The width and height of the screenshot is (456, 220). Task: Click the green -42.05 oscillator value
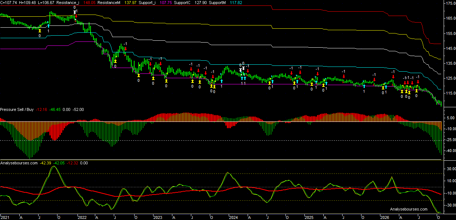59,163
